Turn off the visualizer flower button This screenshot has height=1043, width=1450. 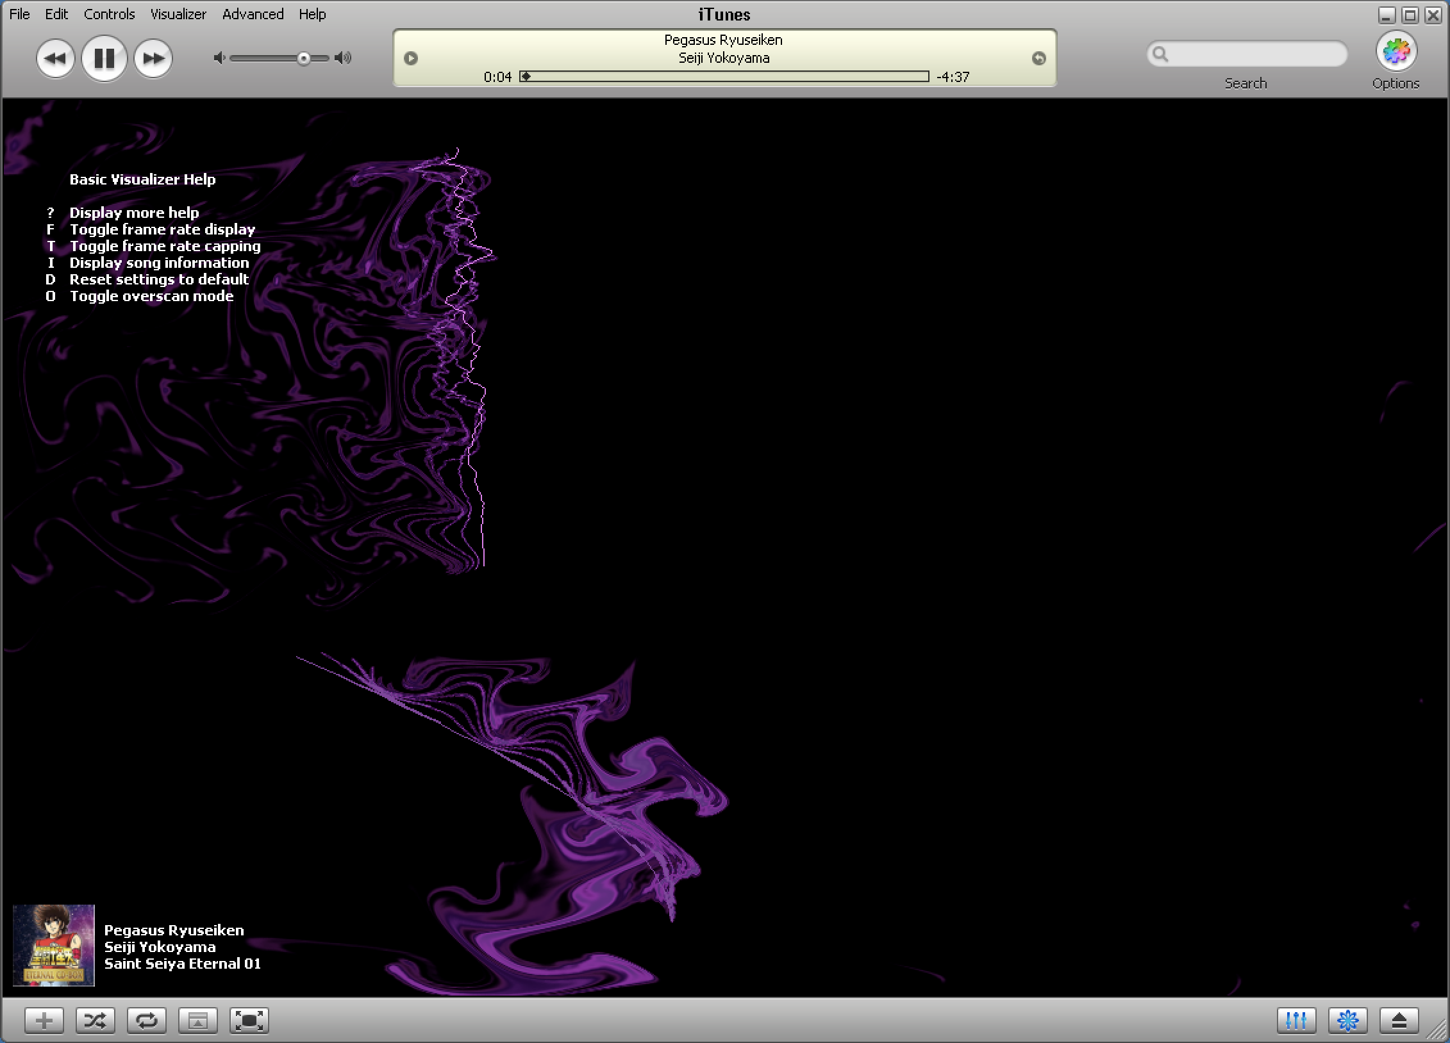(x=1347, y=1021)
